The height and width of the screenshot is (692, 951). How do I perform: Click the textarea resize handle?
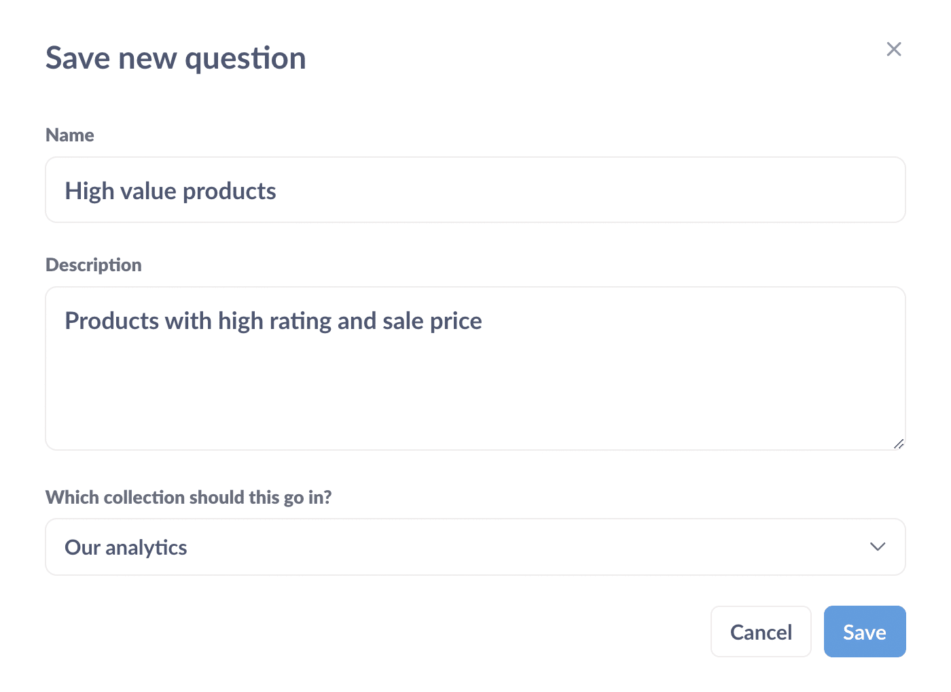tap(898, 445)
